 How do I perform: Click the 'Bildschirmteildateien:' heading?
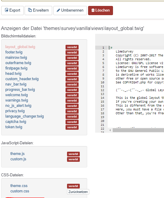click(x=19, y=36)
